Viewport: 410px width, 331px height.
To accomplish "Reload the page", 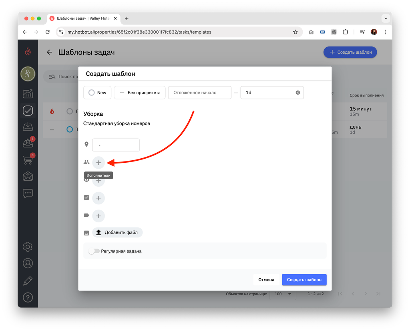I will click(47, 32).
